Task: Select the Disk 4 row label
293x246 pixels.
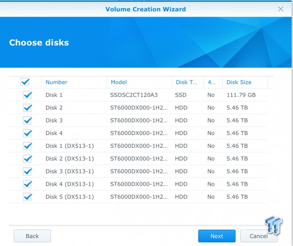Action: pos(54,133)
